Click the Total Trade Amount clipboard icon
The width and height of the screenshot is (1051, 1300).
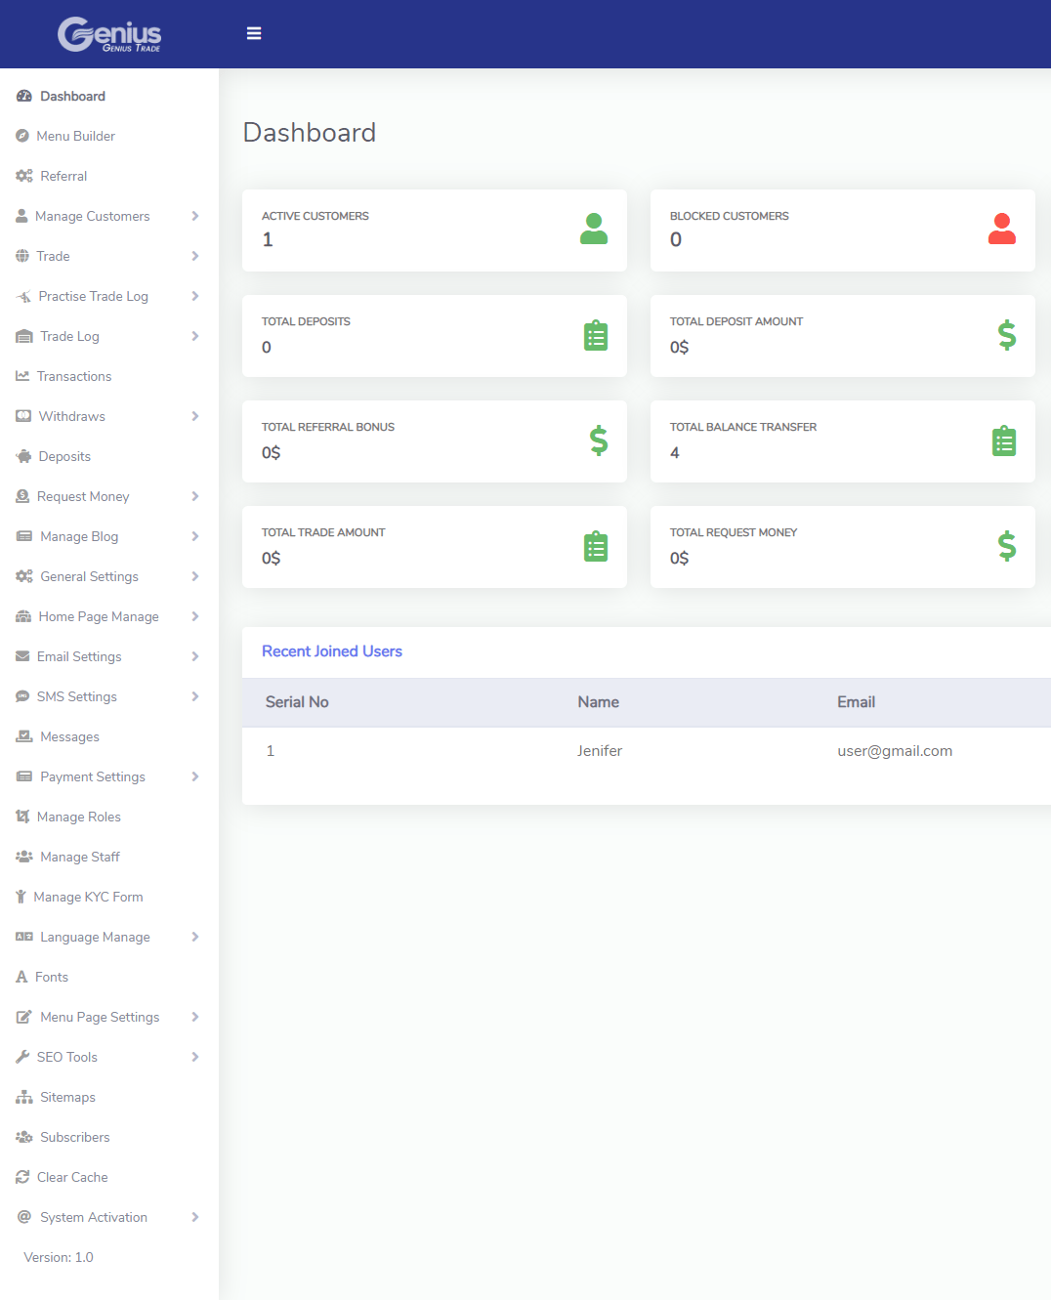(596, 547)
